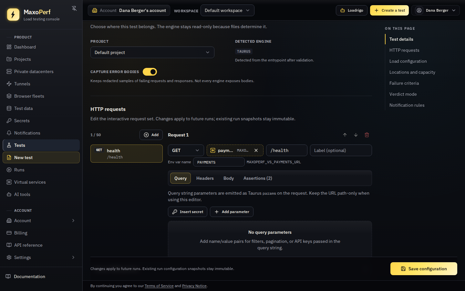
Task: Open Notifications in the sidebar
Action: [x=41, y=133]
